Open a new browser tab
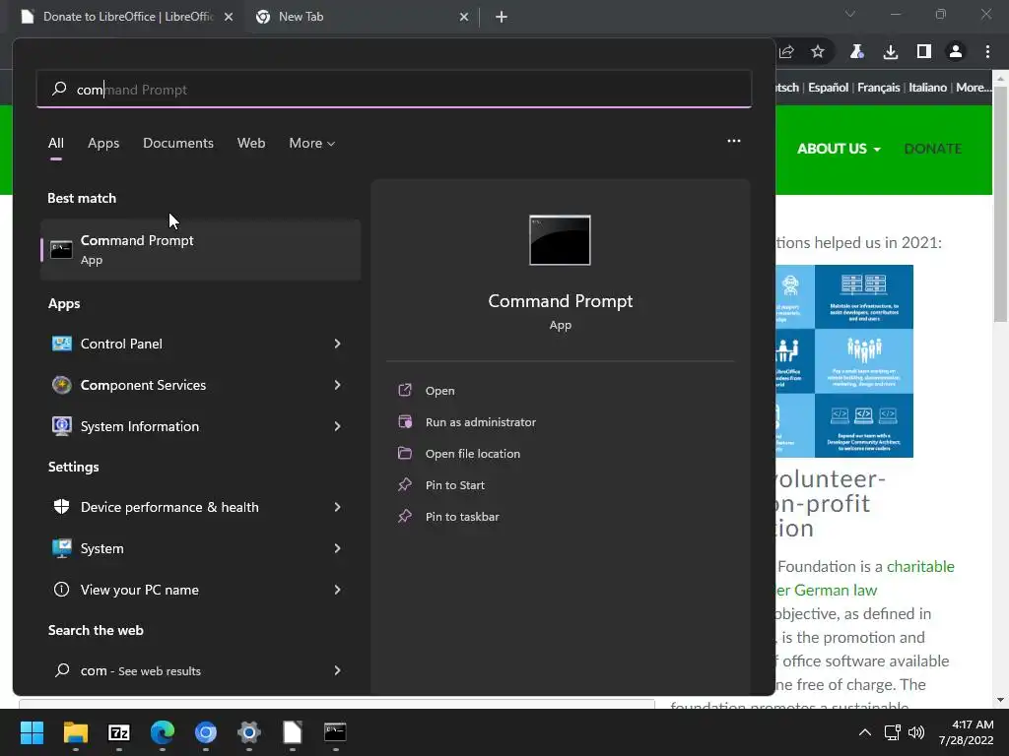The height and width of the screenshot is (756, 1009). click(502, 17)
